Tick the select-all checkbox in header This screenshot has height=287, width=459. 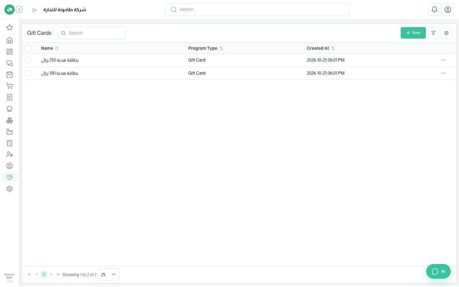coord(28,48)
